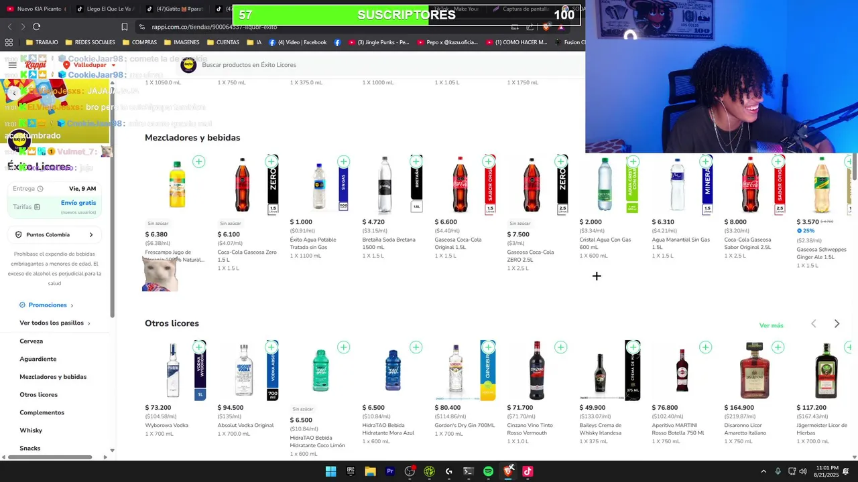Select Mezcladores y bebidas in sidebar
The width and height of the screenshot is (858, 482).
(x=53, y=377)
